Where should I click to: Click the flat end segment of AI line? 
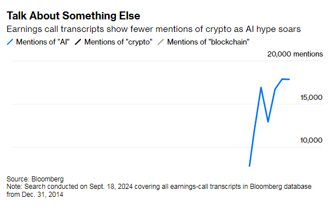tap(286, 79)
